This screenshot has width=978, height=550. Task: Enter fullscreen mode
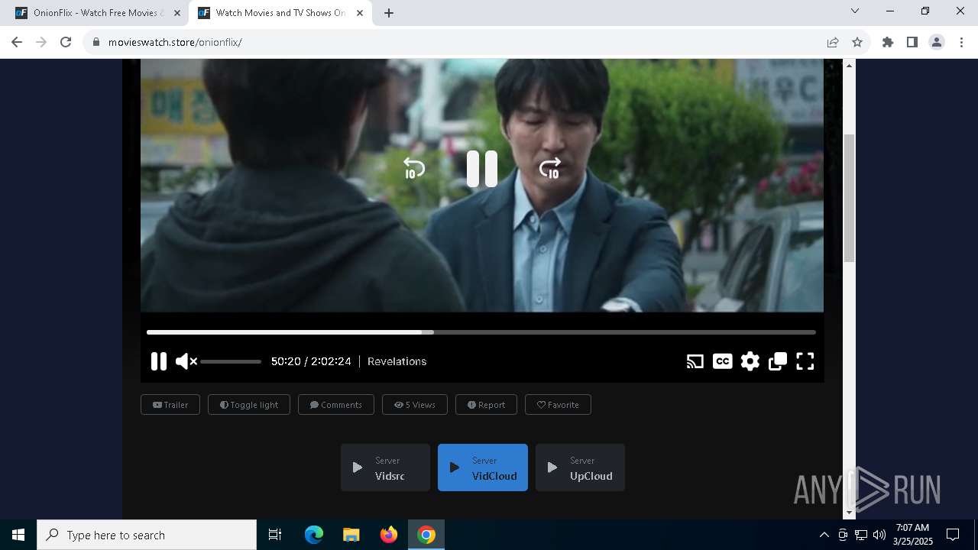coord(805,361)
